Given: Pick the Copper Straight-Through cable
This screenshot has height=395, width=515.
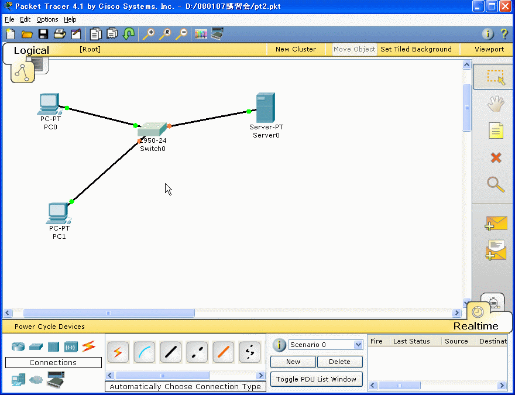Looking at the screenshot, I should pyautogui.click(x=170, y=352).
